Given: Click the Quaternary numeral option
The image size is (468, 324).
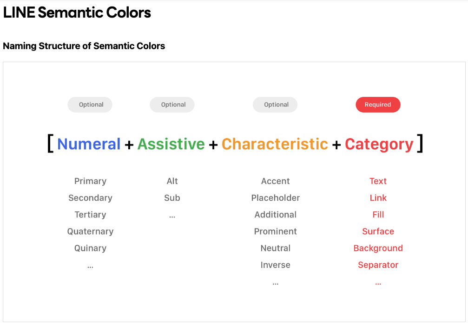Looking at the screenshot, I should 90,231.
